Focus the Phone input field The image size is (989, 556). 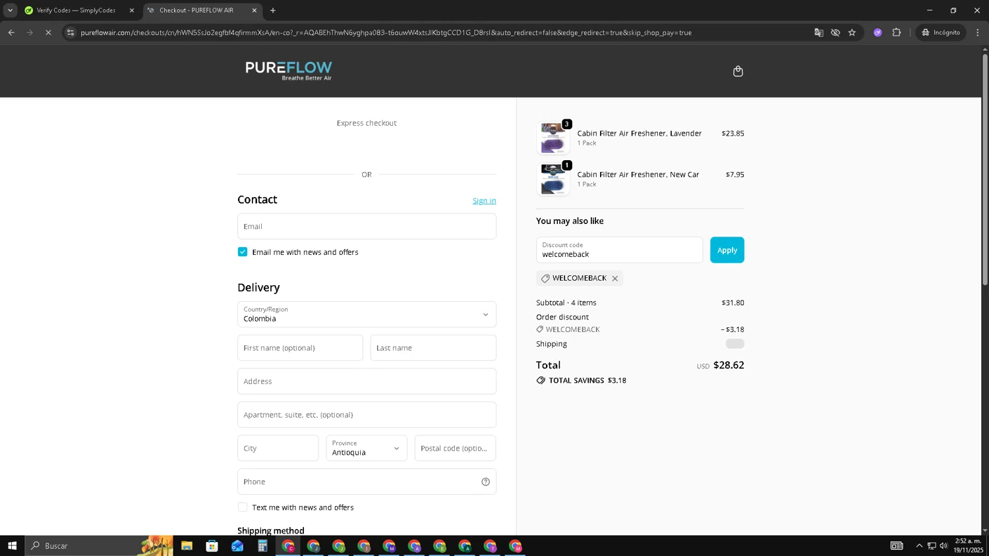click(367, 482)
